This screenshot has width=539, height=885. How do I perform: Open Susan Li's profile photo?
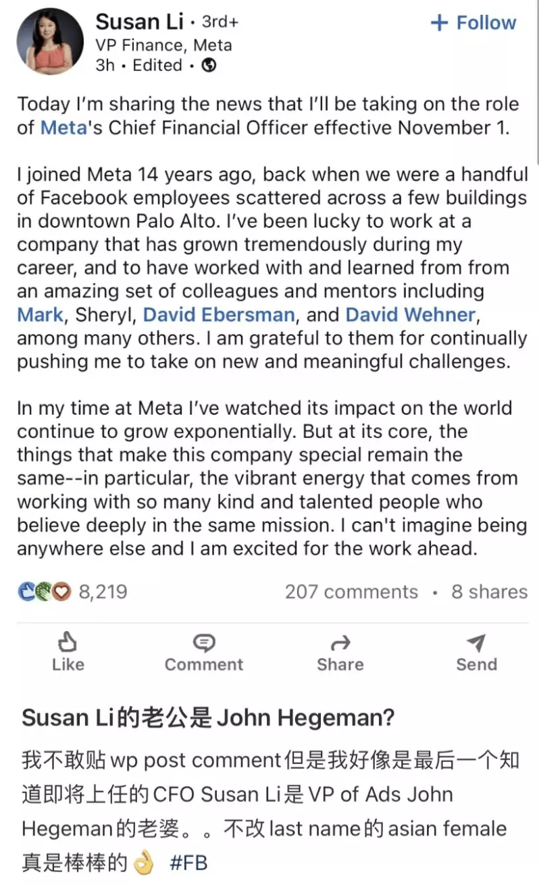50,42
